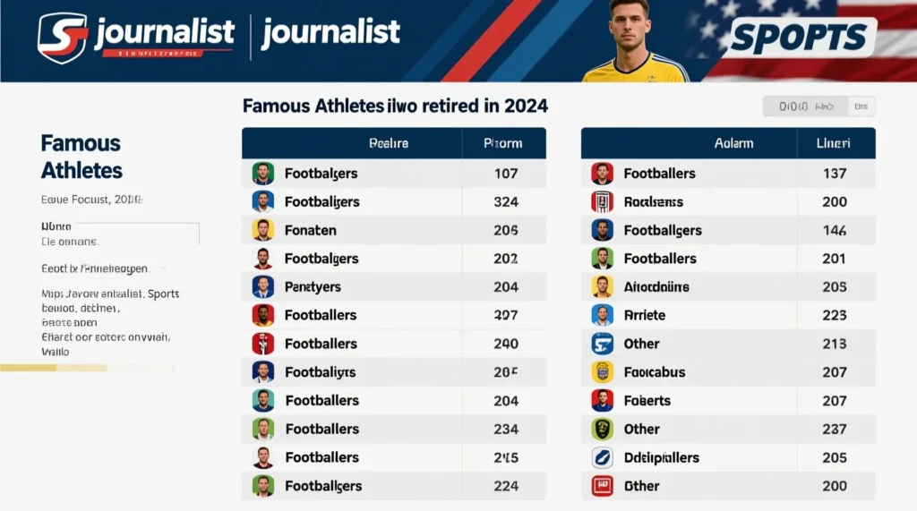917x511 pixels.
Task: Click the second journalist title in the header
Action: 330,33
